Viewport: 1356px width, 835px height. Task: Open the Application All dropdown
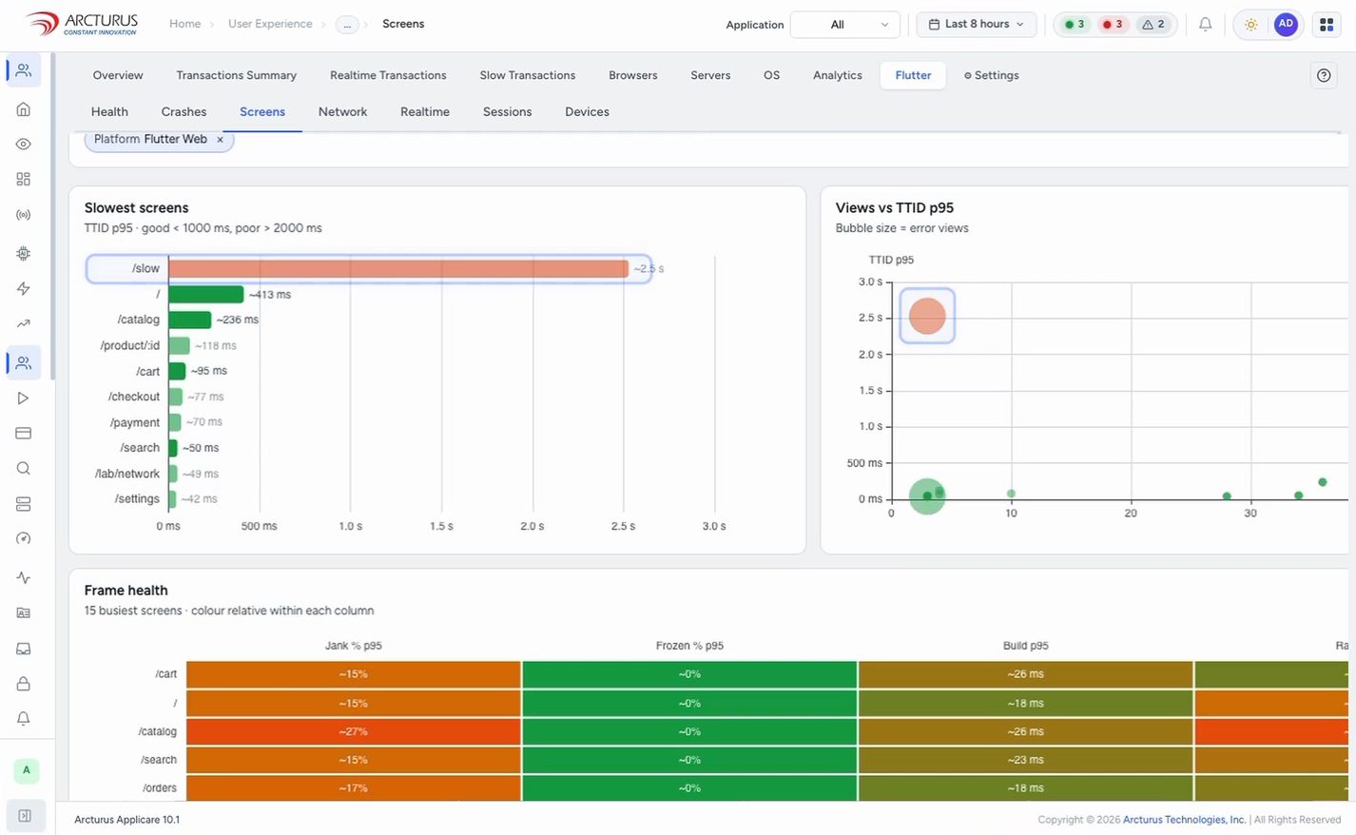(845, 25)
